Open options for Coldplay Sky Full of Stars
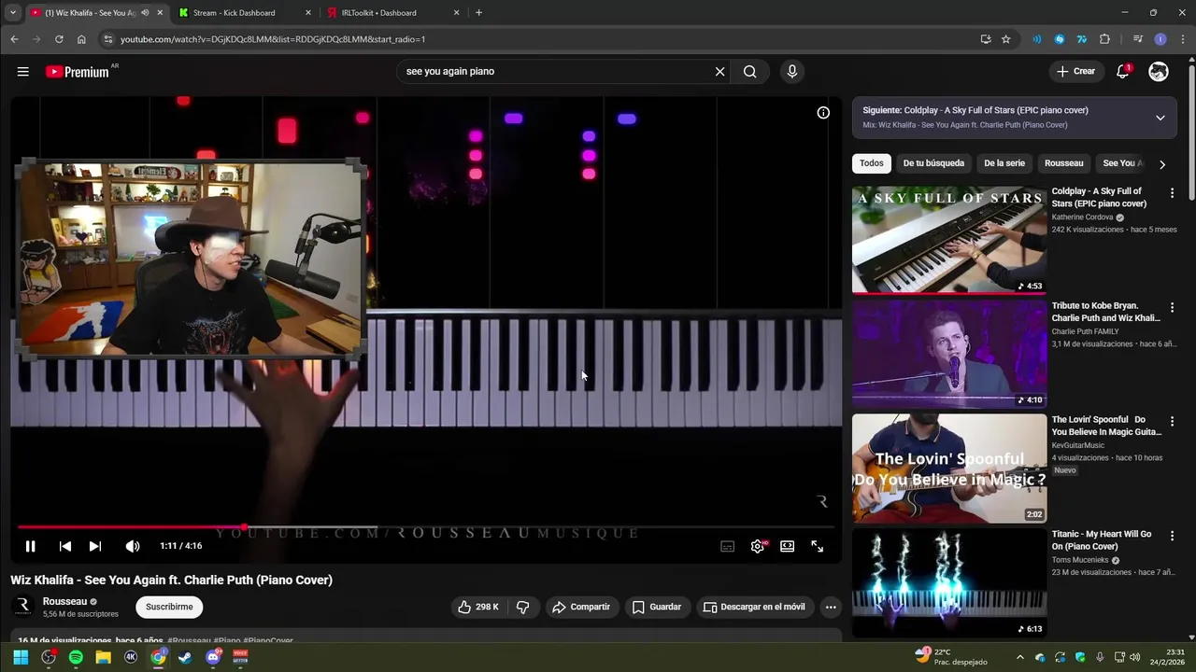This screenshot has width=1196, height=672. 1172,193
